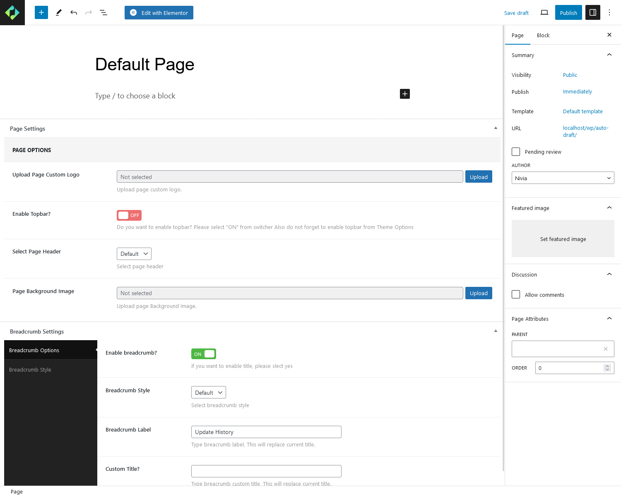The height and width of the screenshot is (496, 621).
Task: Click the black add block icon in content
Action: click(x=404, y=94)
